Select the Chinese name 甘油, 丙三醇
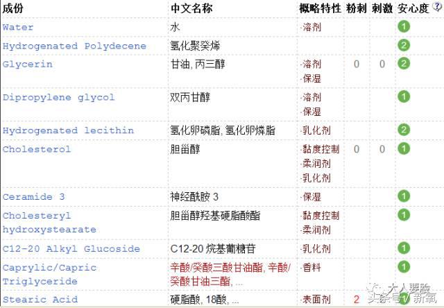Screen dimensions: 444x308 (x=198, y=65)
